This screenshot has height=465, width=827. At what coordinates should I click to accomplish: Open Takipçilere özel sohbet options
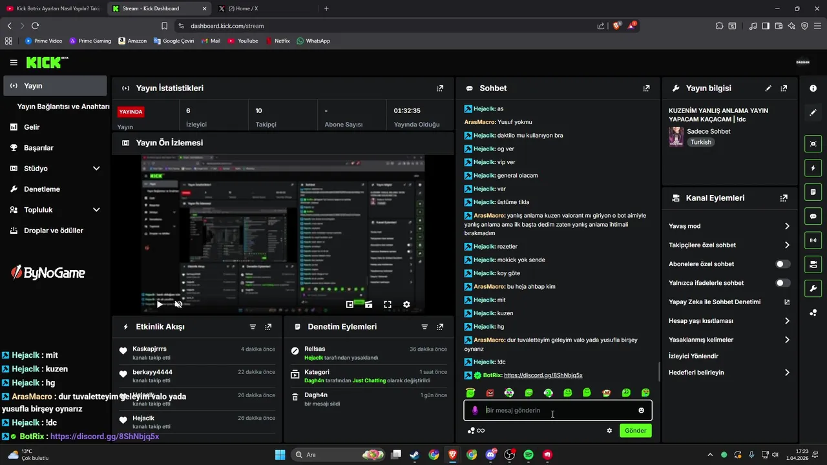[729, 245]
